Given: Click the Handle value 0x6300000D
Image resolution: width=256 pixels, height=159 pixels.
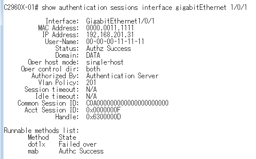Looking at the screenshot, I should point(103,117).
